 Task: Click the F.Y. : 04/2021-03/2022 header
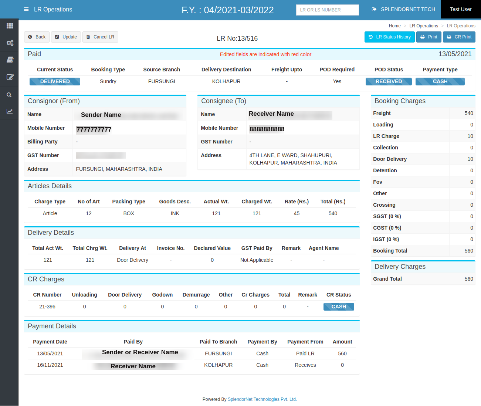(x=228, y=10)
